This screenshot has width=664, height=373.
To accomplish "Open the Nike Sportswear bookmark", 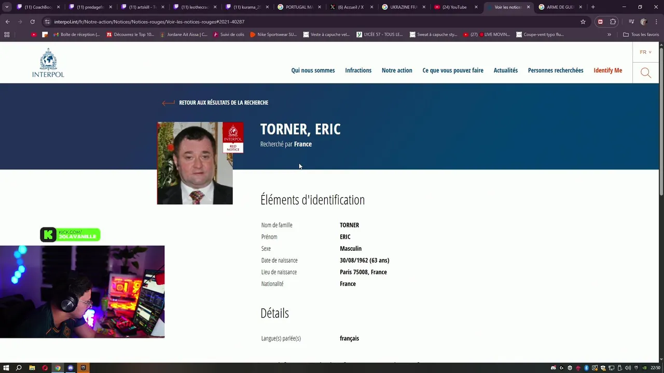I will [273, 35].
